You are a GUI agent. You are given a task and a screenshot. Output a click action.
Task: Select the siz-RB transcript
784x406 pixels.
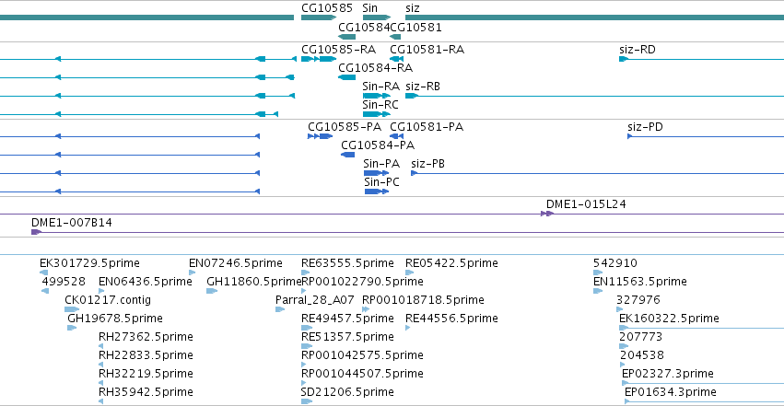click(x=594, y=96)
